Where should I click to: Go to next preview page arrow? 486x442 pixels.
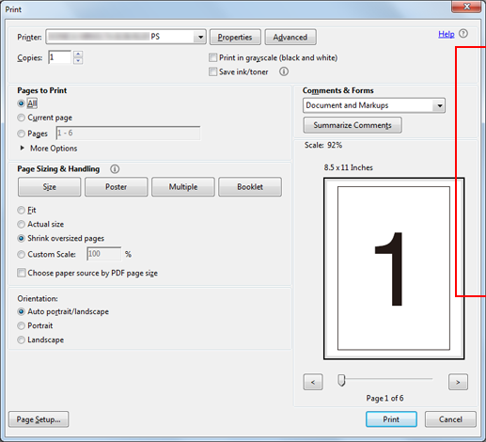tap(458, 382)
